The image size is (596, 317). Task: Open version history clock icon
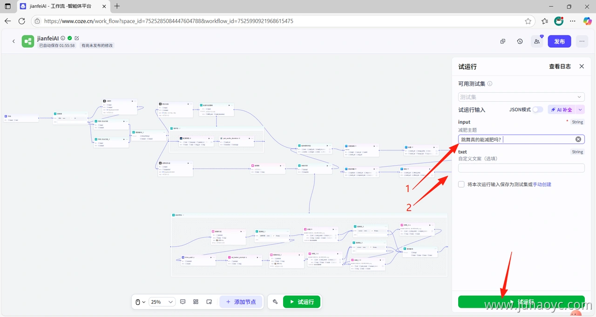(x=520, y=41)
